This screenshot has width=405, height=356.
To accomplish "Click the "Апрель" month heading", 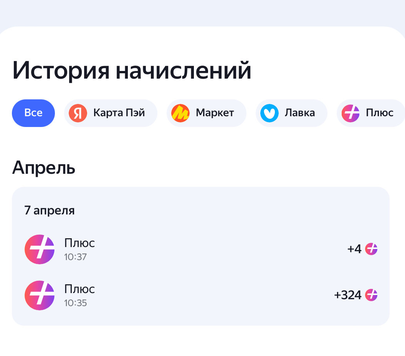I will coord(44,168).
